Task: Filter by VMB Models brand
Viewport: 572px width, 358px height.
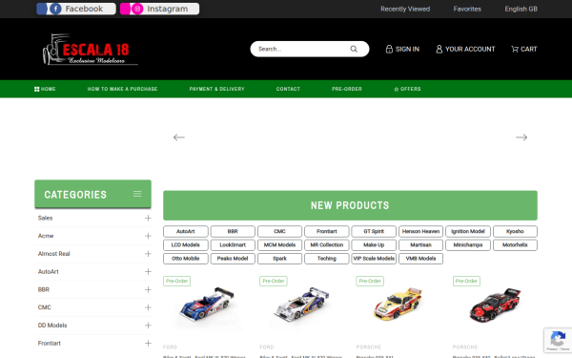Action: [x=421, y=259]
